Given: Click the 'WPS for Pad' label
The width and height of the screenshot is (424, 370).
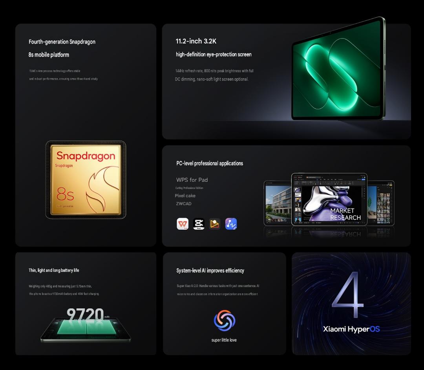Looking at the screenshot, I should pos(192,180).
